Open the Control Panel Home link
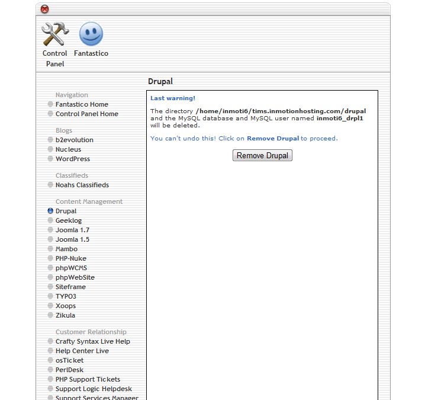The height and width of the screenshot is (400, 425). 87,114
